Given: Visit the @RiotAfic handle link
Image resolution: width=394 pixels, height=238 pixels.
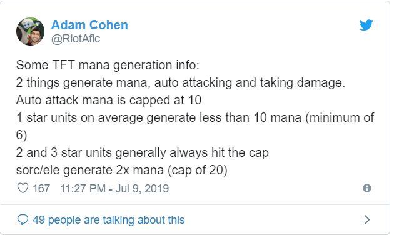Looking at the screenshot, I should (x=76, y=39).
